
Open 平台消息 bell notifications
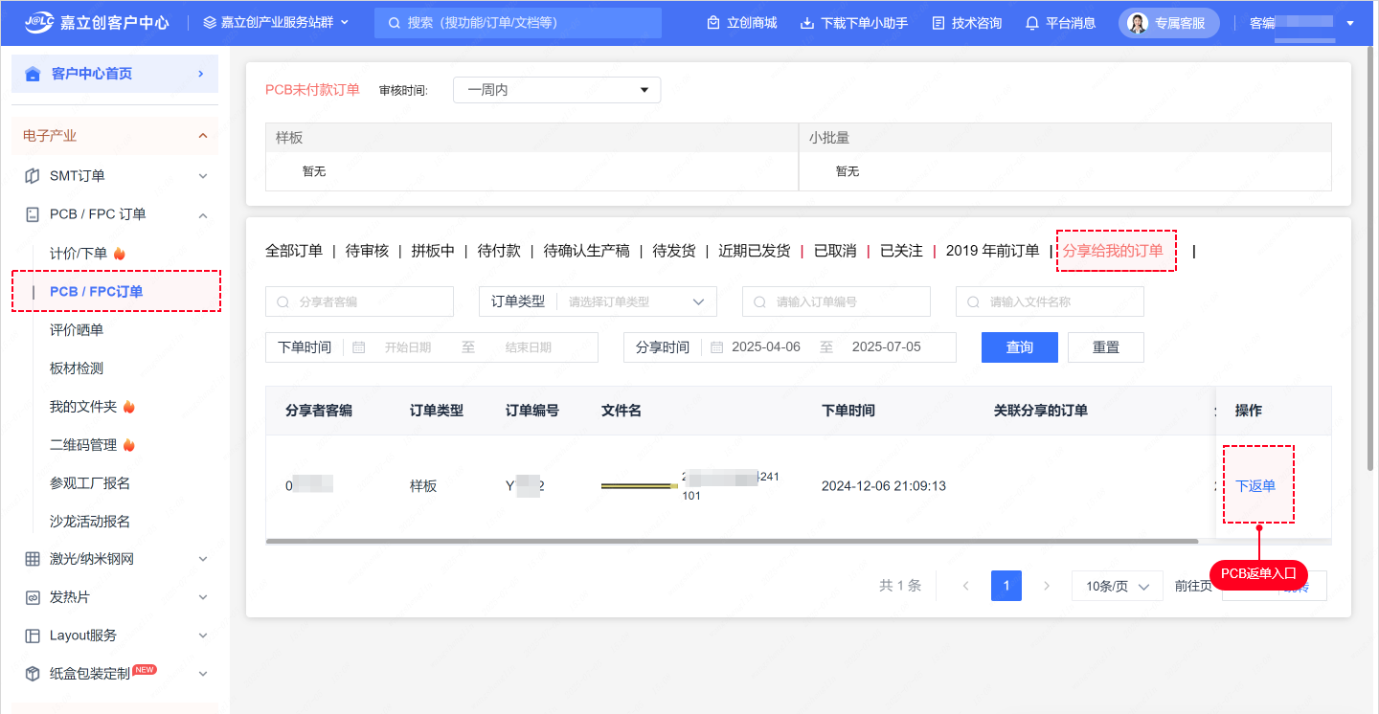[1031, 23]
